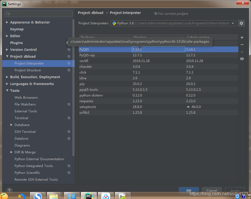Click project-level icon beside Project Structure
The width and height of the screenshot is (251, 199).
coord(69,70)
